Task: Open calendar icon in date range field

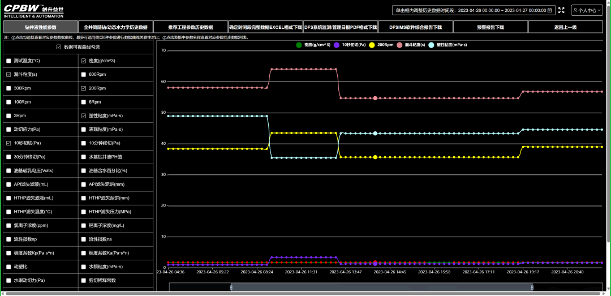Action: [550, 11]
